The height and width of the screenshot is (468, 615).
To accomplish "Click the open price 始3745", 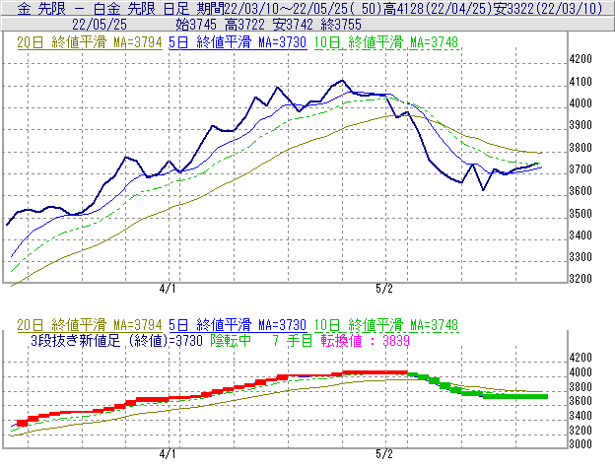I will [196, 25].
